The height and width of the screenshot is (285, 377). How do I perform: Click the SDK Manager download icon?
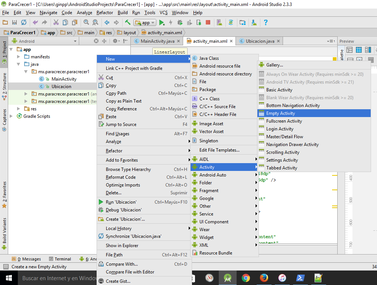254,23
